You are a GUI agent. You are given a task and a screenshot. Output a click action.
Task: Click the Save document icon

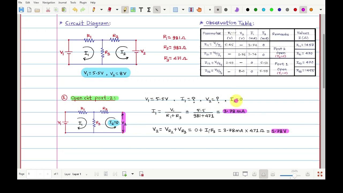[21, 10]
